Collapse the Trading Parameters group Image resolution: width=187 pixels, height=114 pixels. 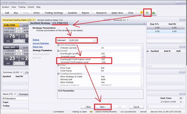click(x=58, y=74)
